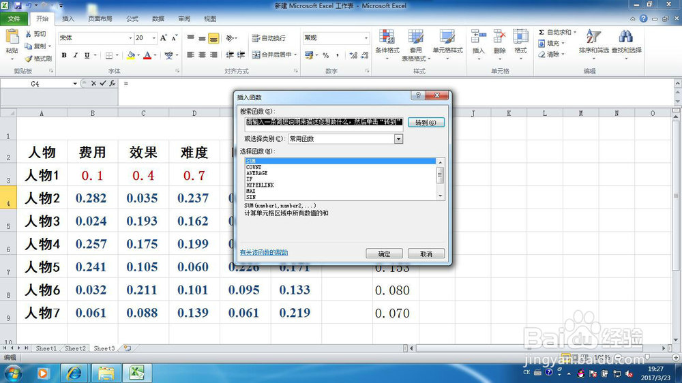Toggle top vertical alignment

[x=190, y=37]
